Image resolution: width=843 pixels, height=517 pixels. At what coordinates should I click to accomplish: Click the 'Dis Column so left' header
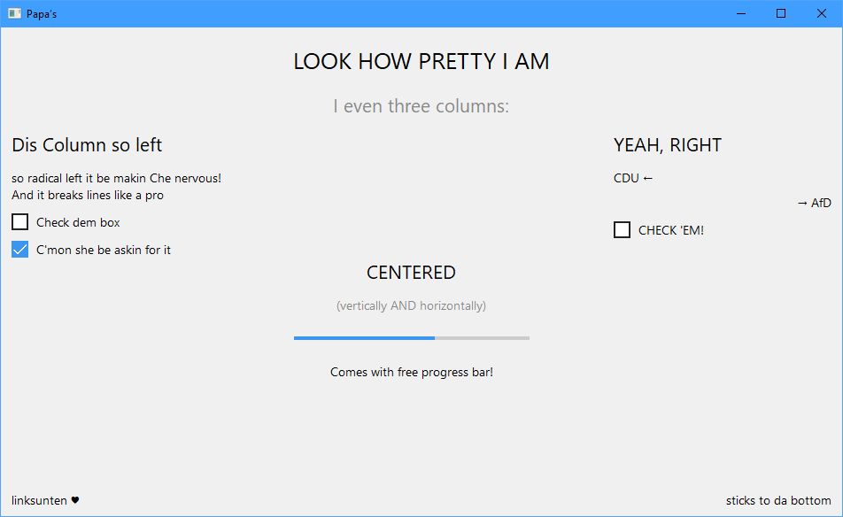click(87, 145)
